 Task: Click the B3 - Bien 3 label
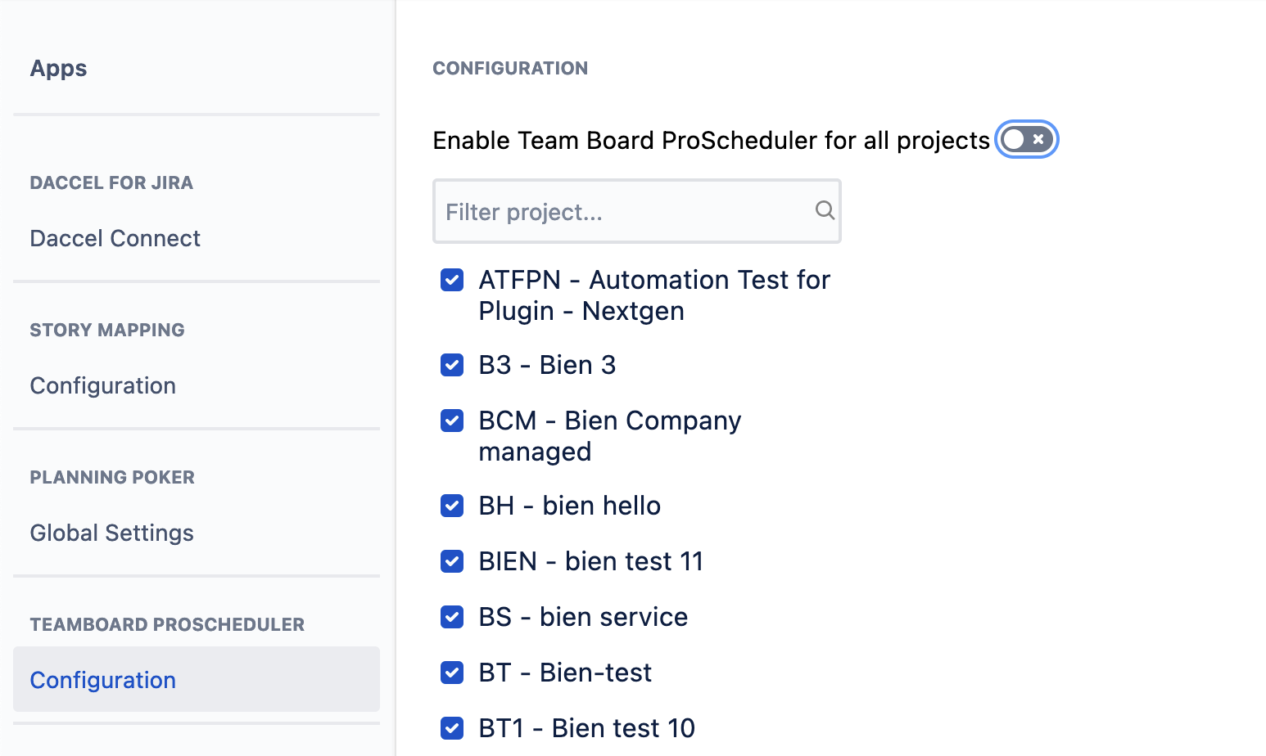point(547,365)
